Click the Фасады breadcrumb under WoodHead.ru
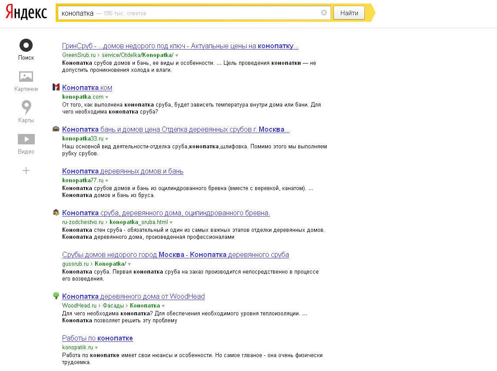 tap(113, 306)
